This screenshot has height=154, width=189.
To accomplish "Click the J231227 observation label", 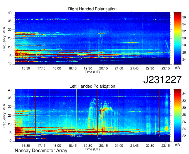I will pos(162,80).
